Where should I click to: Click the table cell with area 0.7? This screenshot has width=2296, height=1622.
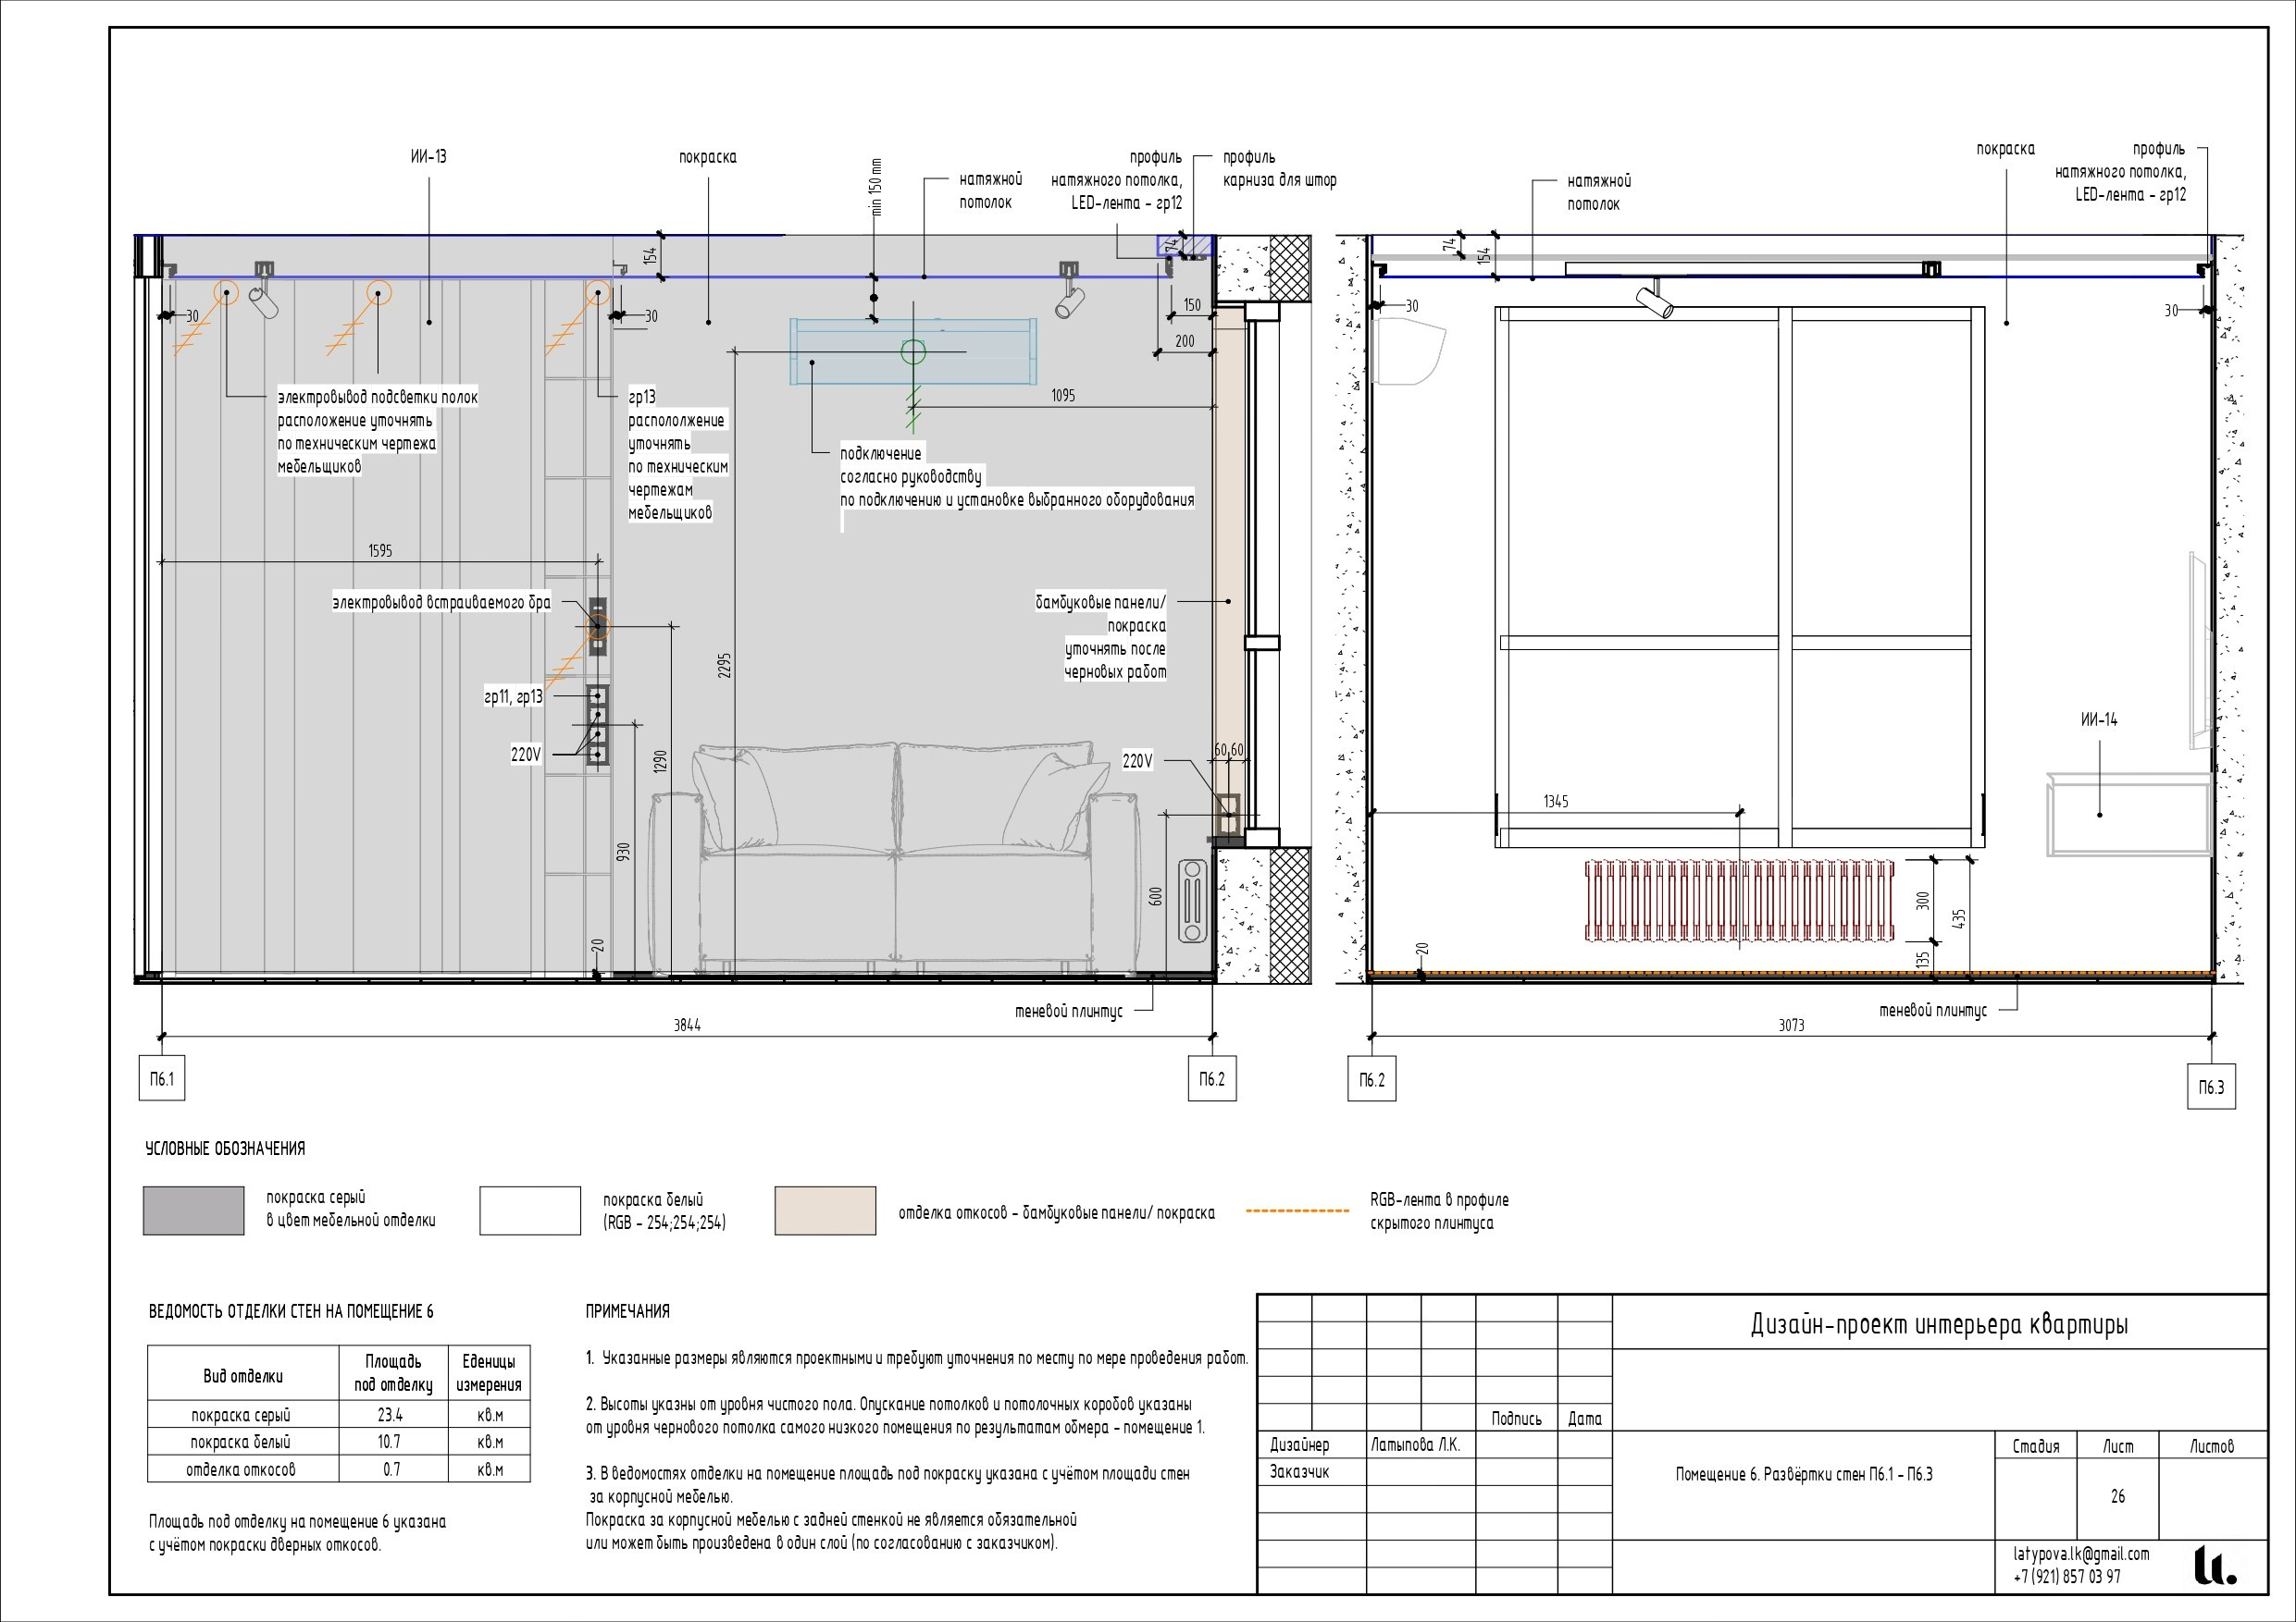393,1468
